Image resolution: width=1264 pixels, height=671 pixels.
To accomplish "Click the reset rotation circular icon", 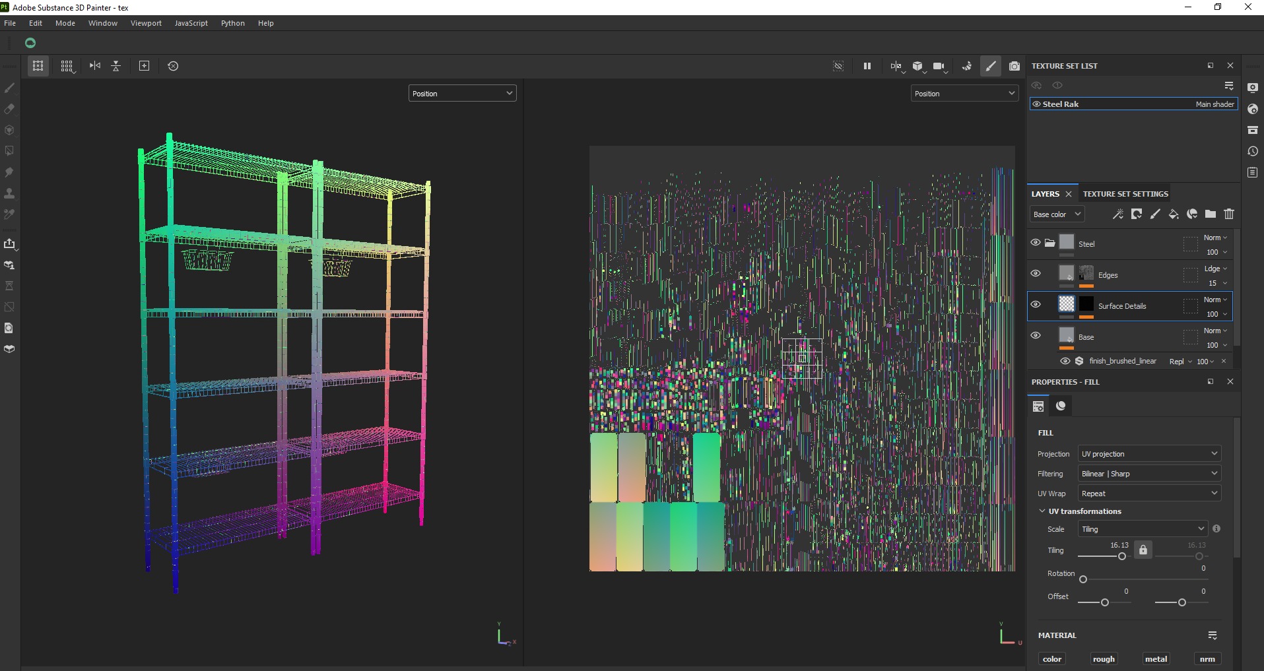I will tap(173, 66).
